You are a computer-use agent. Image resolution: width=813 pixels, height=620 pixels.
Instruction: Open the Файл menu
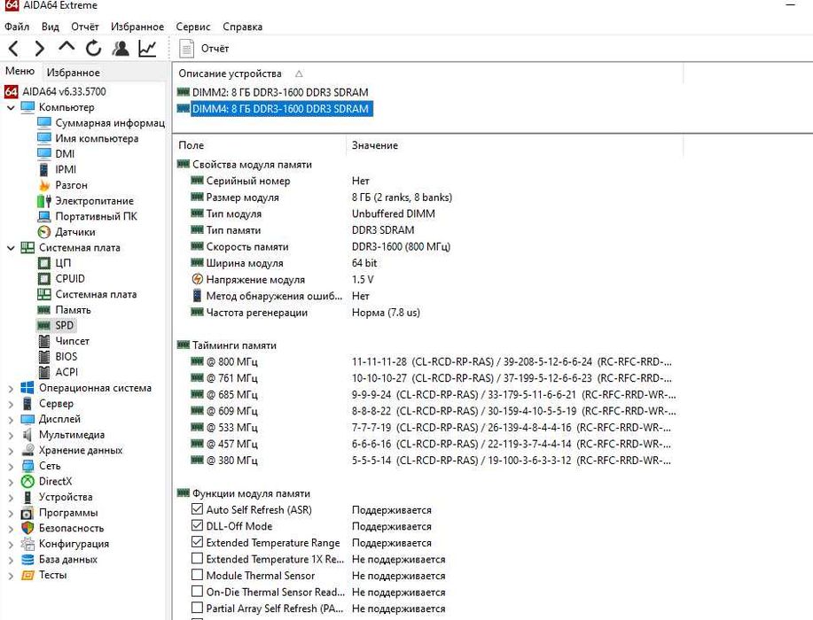(x=17, y=27)
